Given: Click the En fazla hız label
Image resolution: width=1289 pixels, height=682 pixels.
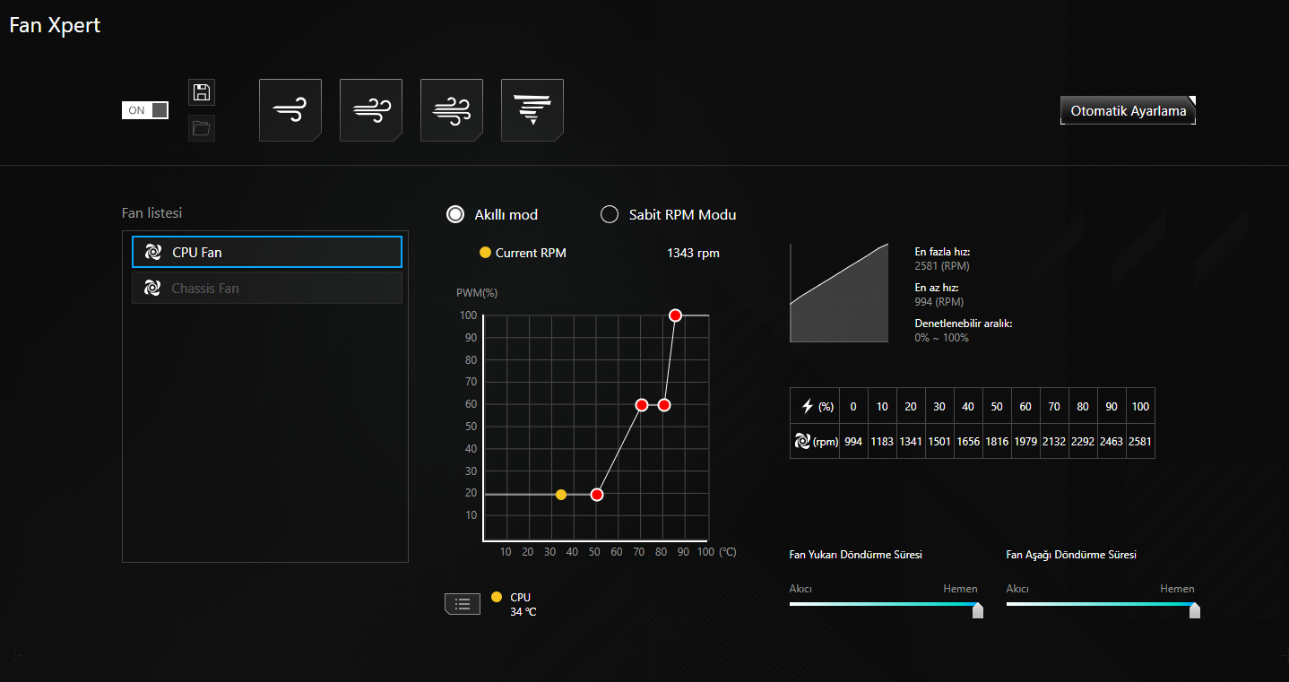Looking at the screenshot, I should (x=942, y=252).
